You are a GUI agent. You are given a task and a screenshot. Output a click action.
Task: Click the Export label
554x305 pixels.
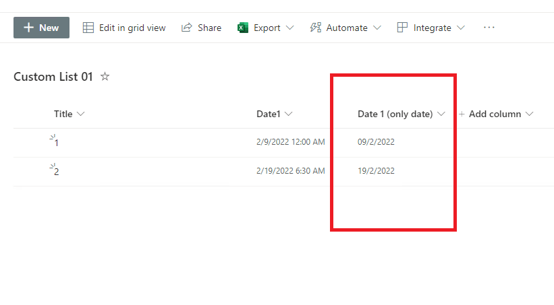pyautogui.click(x=267, y=28)
